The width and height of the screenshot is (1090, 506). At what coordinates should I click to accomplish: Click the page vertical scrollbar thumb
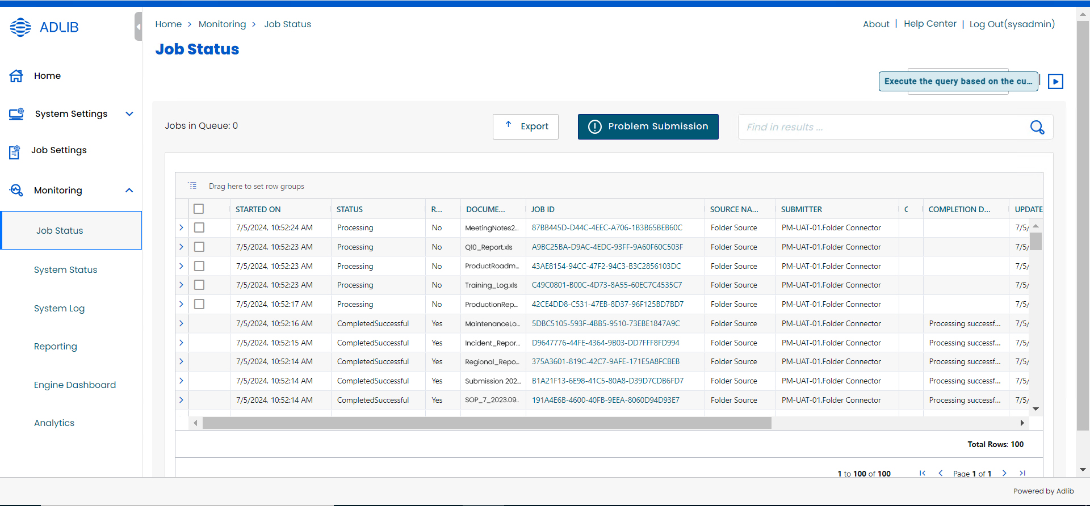[x=1083, y=226]
